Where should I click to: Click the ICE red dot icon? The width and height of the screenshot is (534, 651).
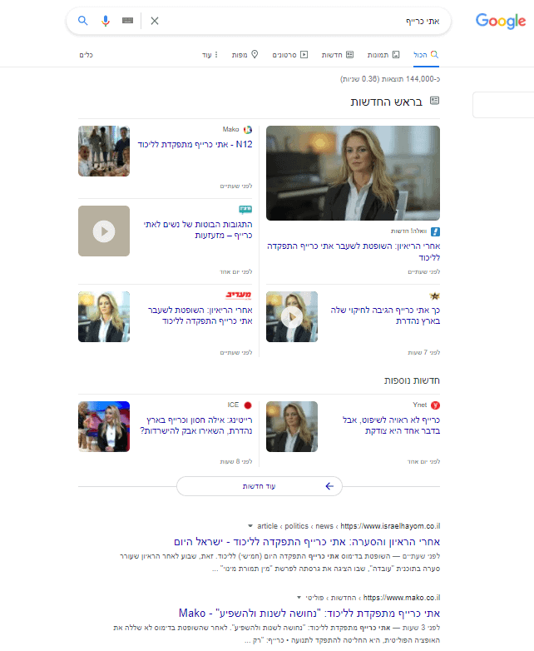coord(248,405)
